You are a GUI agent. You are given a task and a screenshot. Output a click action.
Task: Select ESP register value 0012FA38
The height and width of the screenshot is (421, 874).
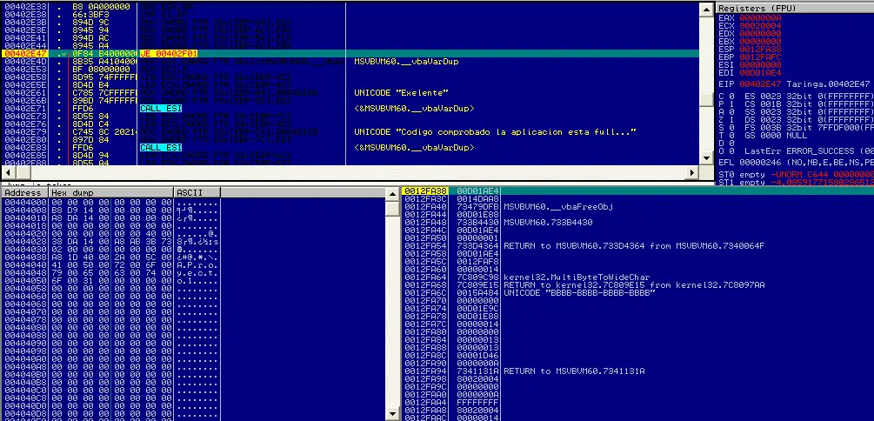[x=760, y=49]
